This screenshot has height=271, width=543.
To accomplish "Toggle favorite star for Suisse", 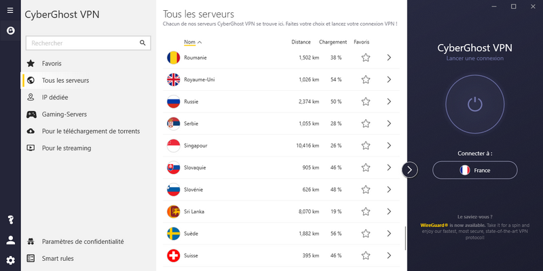I will click(x=366, y=256).
